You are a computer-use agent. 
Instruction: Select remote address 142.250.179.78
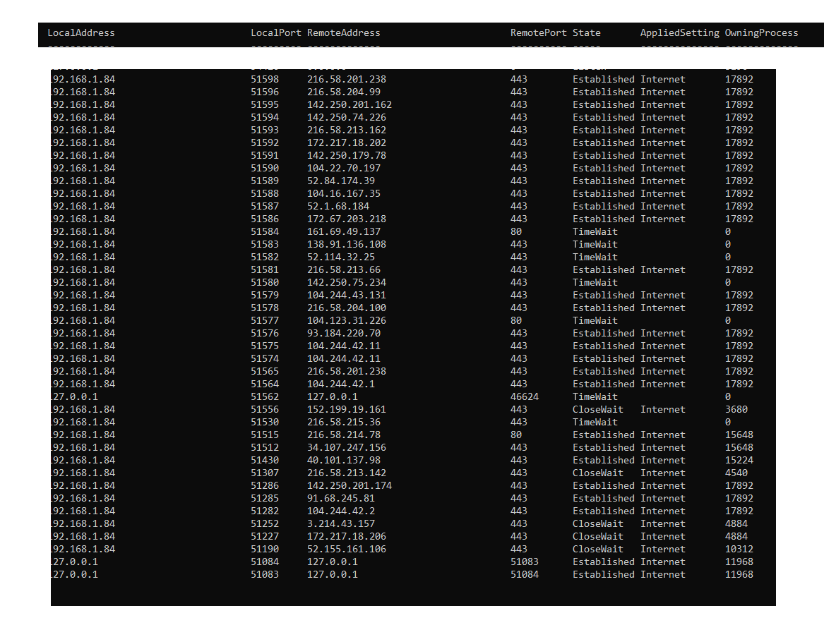(347, 156)
